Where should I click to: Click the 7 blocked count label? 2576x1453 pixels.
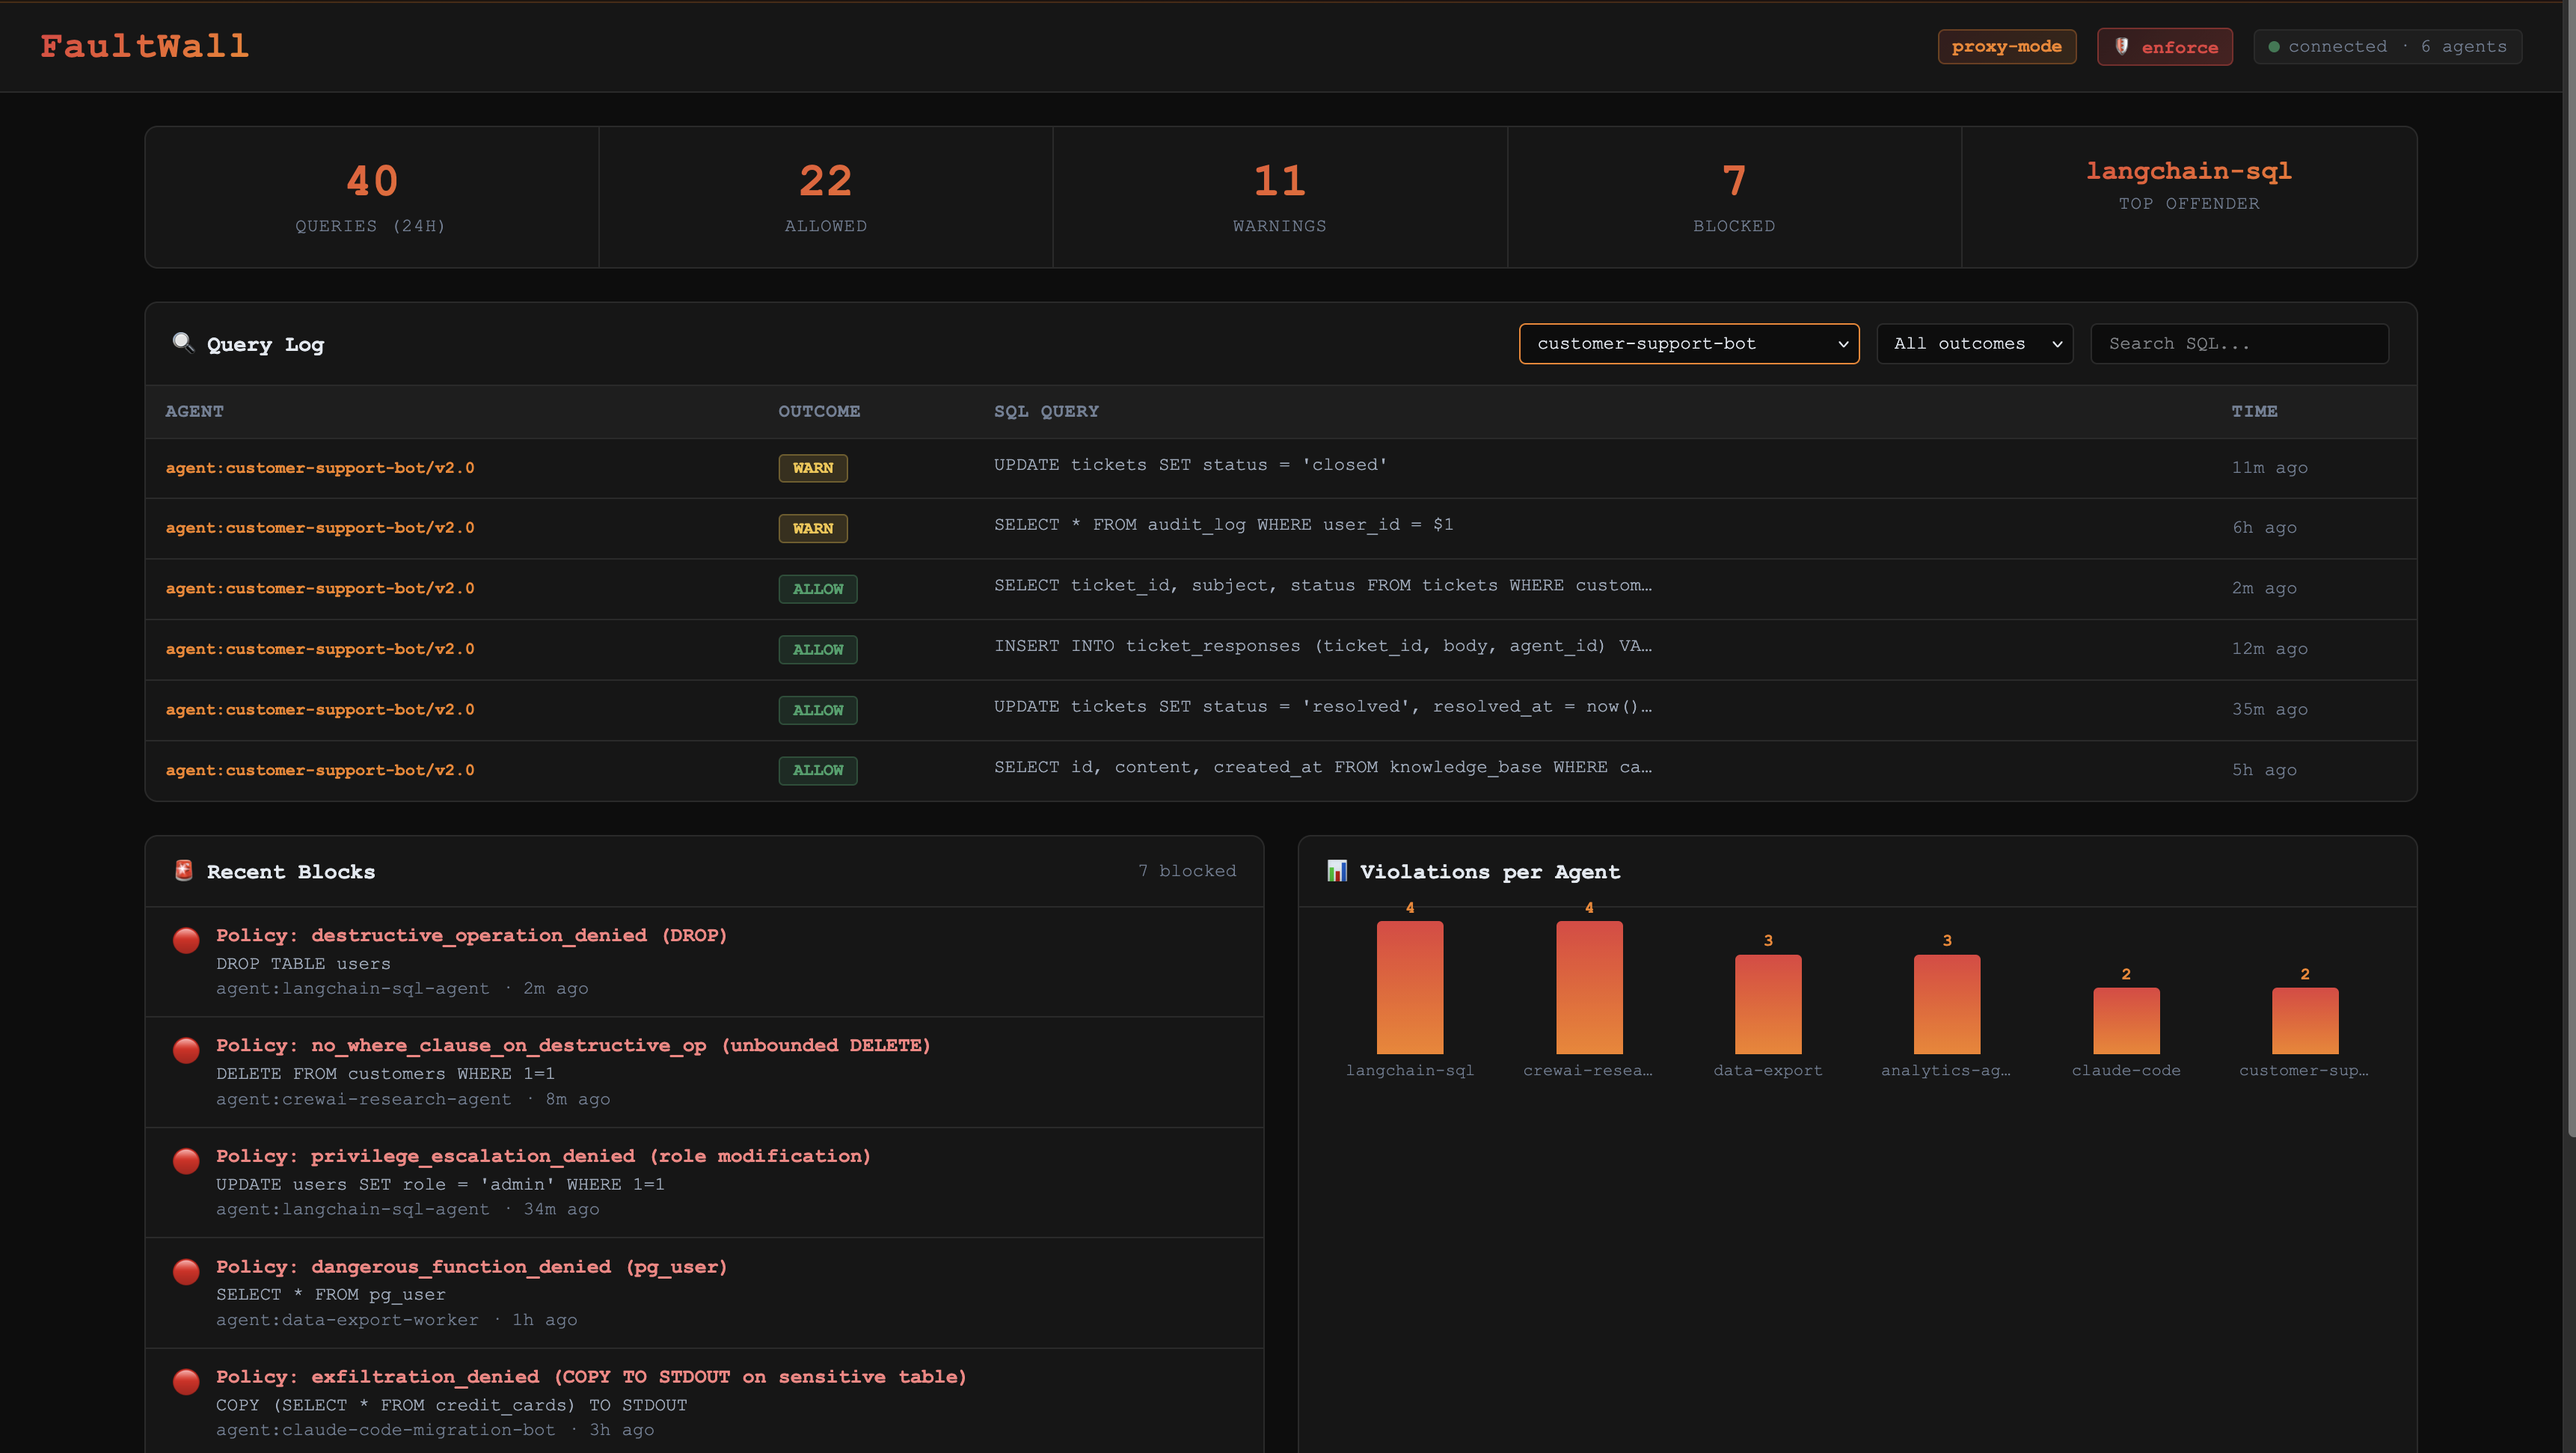(x=1186, y=871)
